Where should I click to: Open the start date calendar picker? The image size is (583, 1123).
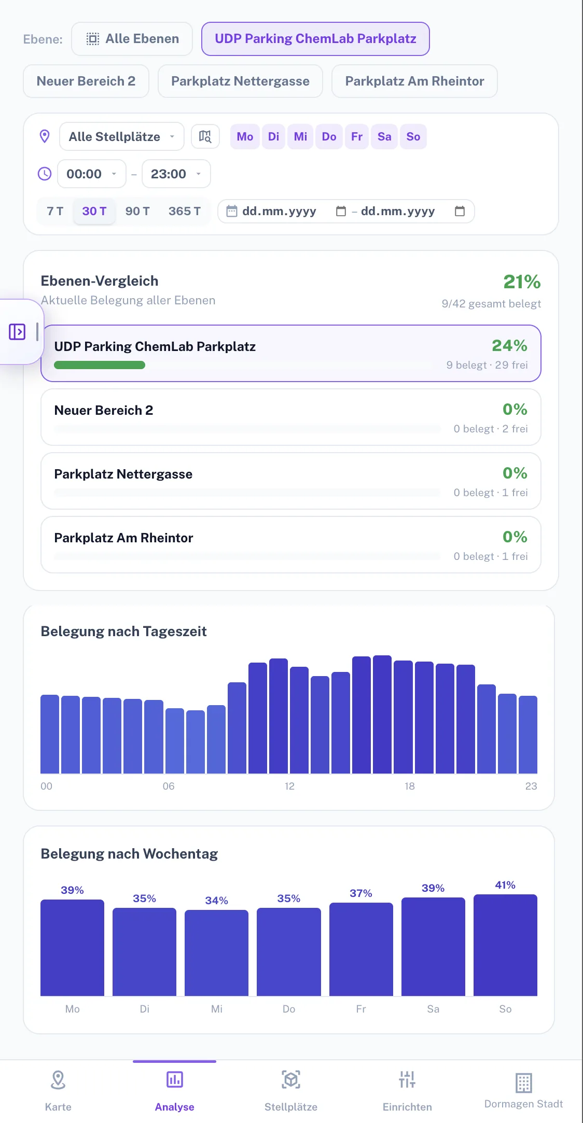pos(341,211)
